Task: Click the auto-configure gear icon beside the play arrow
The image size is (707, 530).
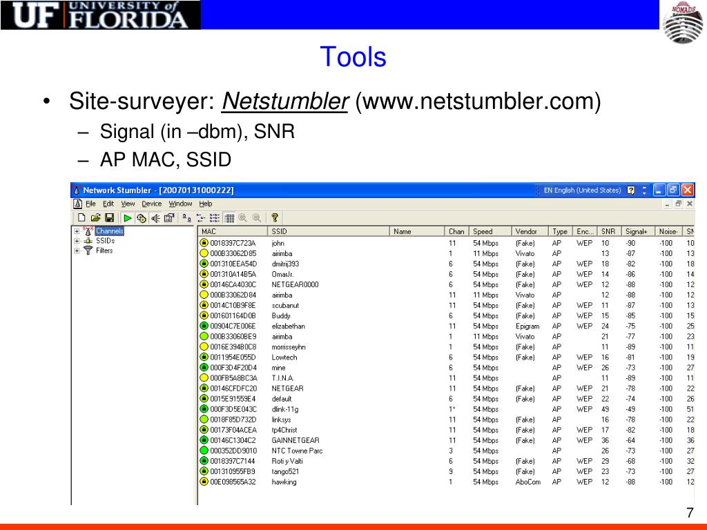Action: pos(141,218)
